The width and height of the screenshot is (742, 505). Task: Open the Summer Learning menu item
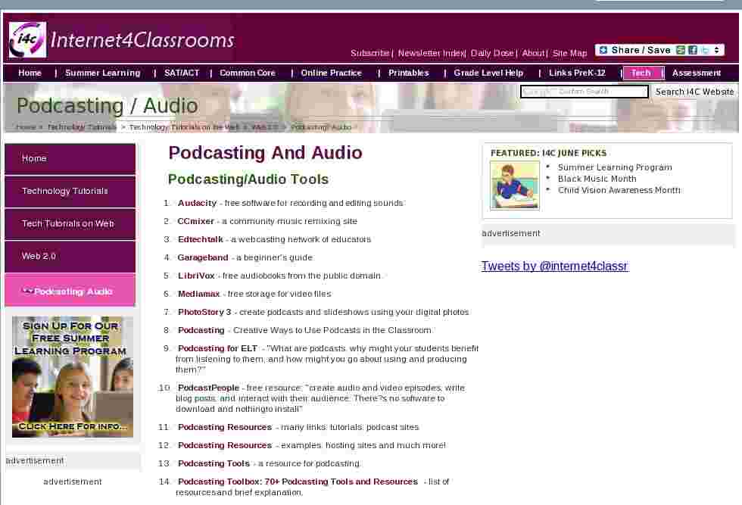click(103, 73)
